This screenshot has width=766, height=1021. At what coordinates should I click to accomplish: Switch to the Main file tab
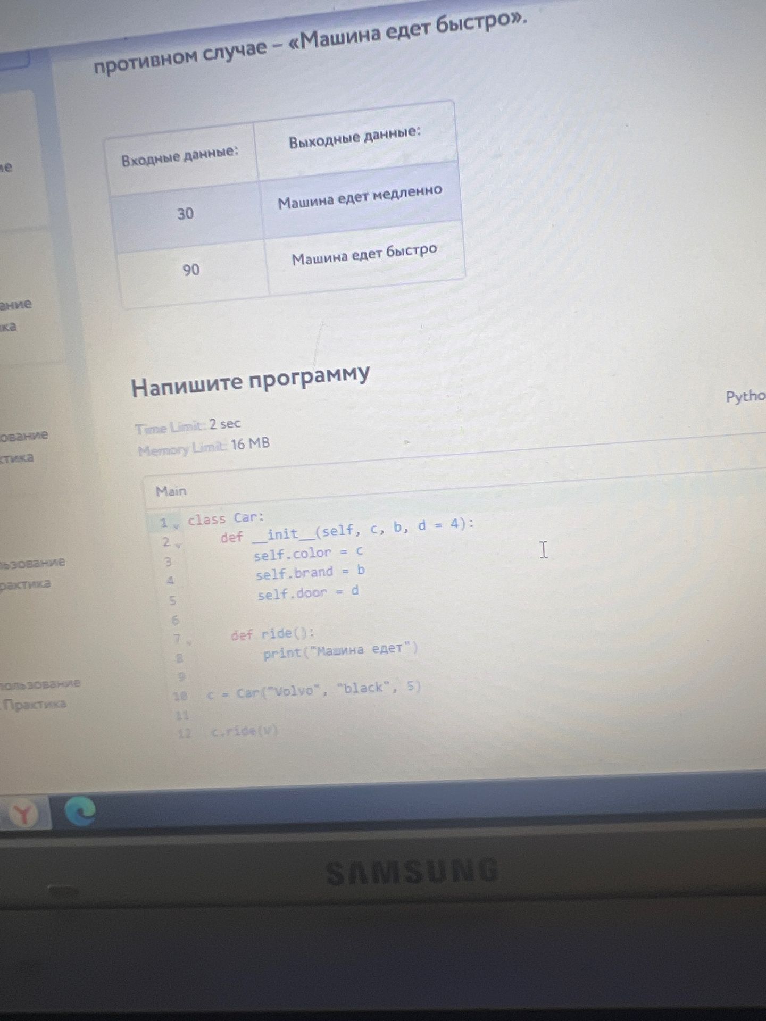pos(171,491)
